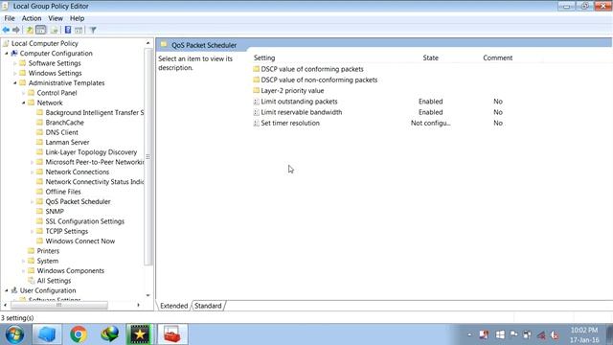613x345 pixels.
Task: Expand the Windows Settings node
Action: tap(15, 73)
